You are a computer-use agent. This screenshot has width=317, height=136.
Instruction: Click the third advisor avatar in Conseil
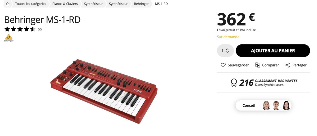[x=286, y=106]
